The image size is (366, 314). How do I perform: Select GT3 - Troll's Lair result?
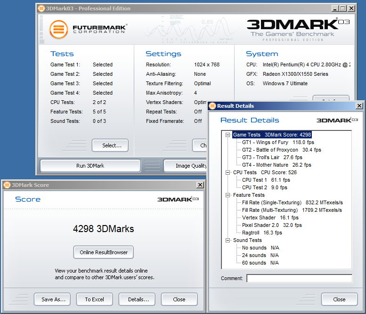click(272, 157)
